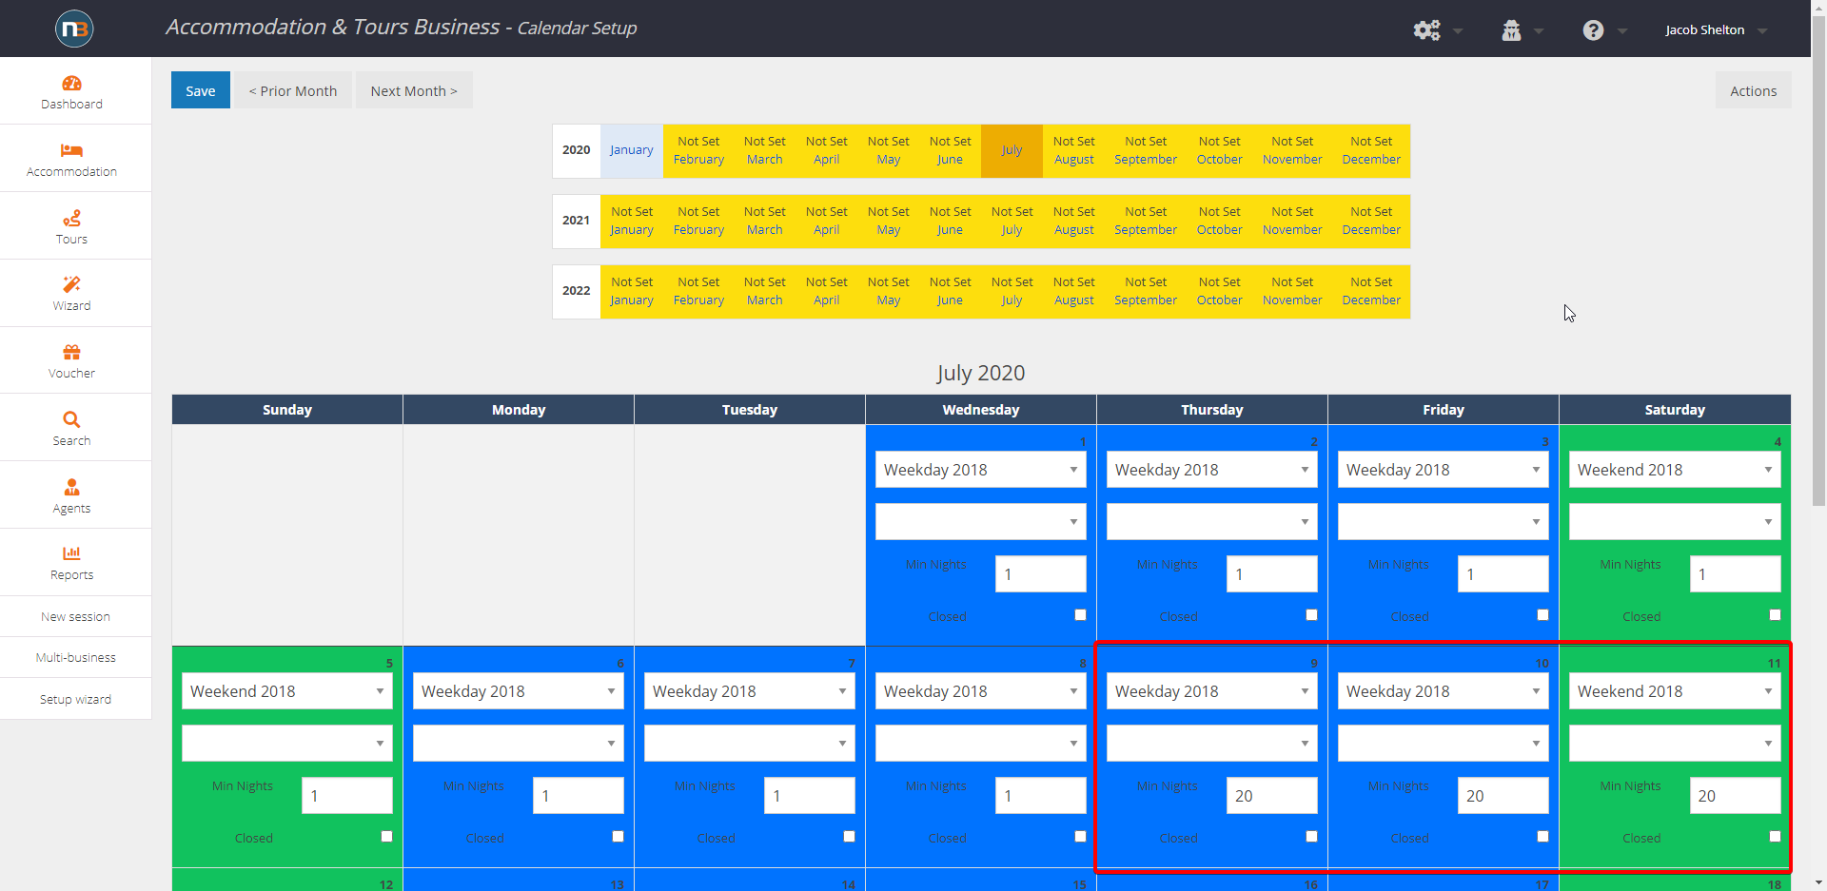Open empty second dropdown for July 2
Image resolution: width=1827 pixels, height=891 pixels.
1211,521
